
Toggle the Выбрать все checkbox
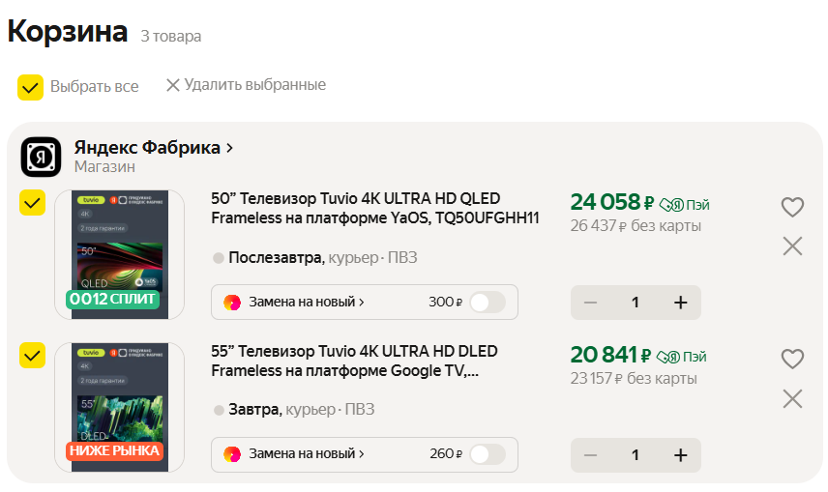(30, 87)
